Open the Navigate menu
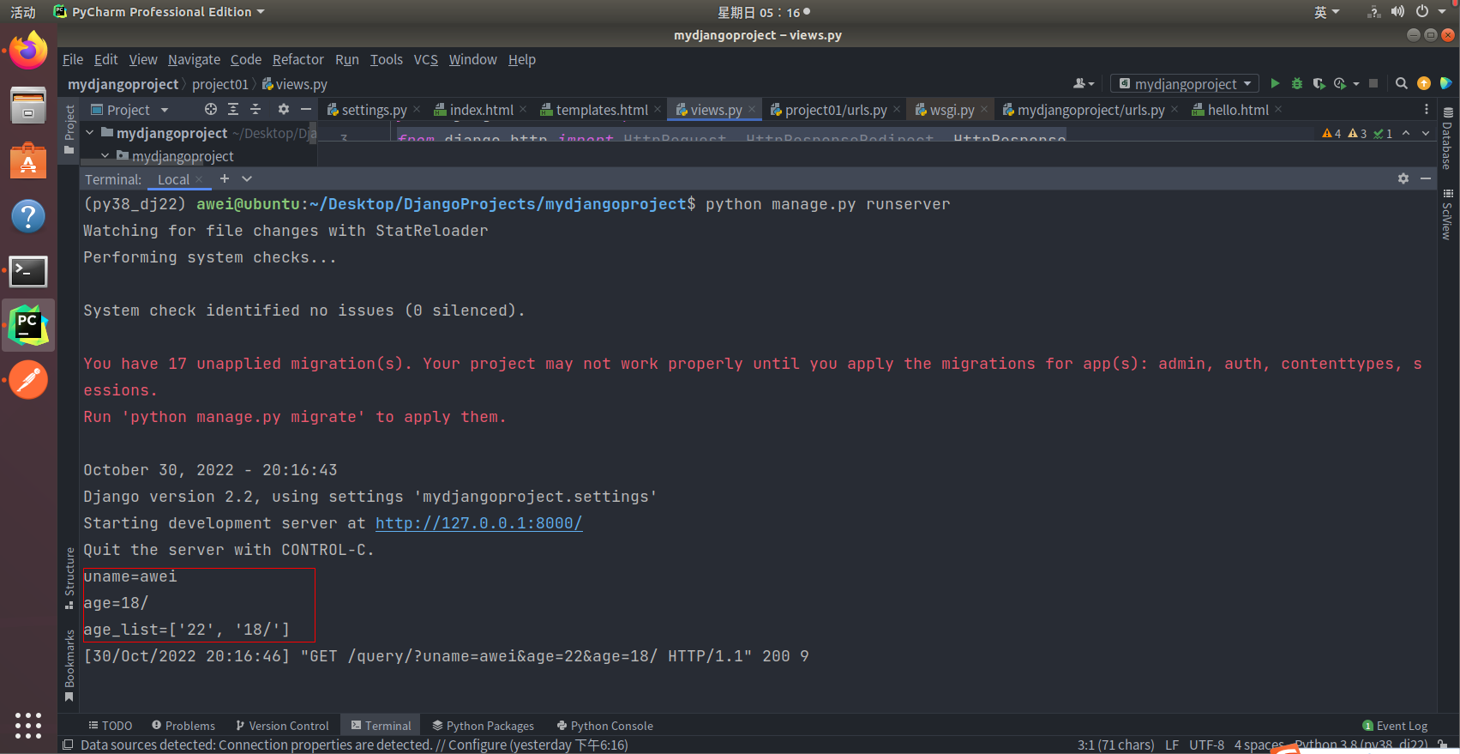The image size is (1460, 754). click(x=194, y=59)
